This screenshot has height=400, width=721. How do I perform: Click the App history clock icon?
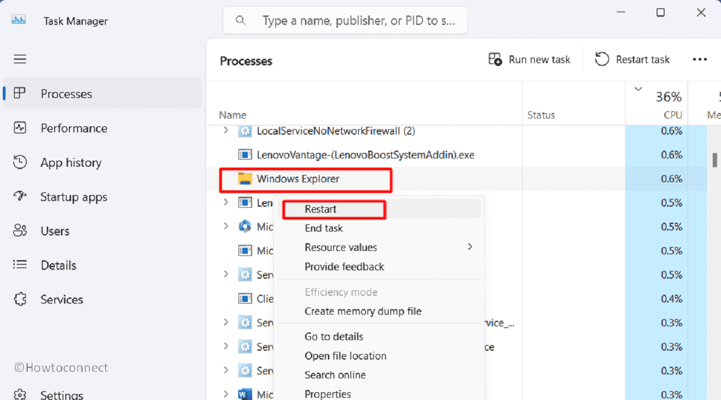(20, 162)
